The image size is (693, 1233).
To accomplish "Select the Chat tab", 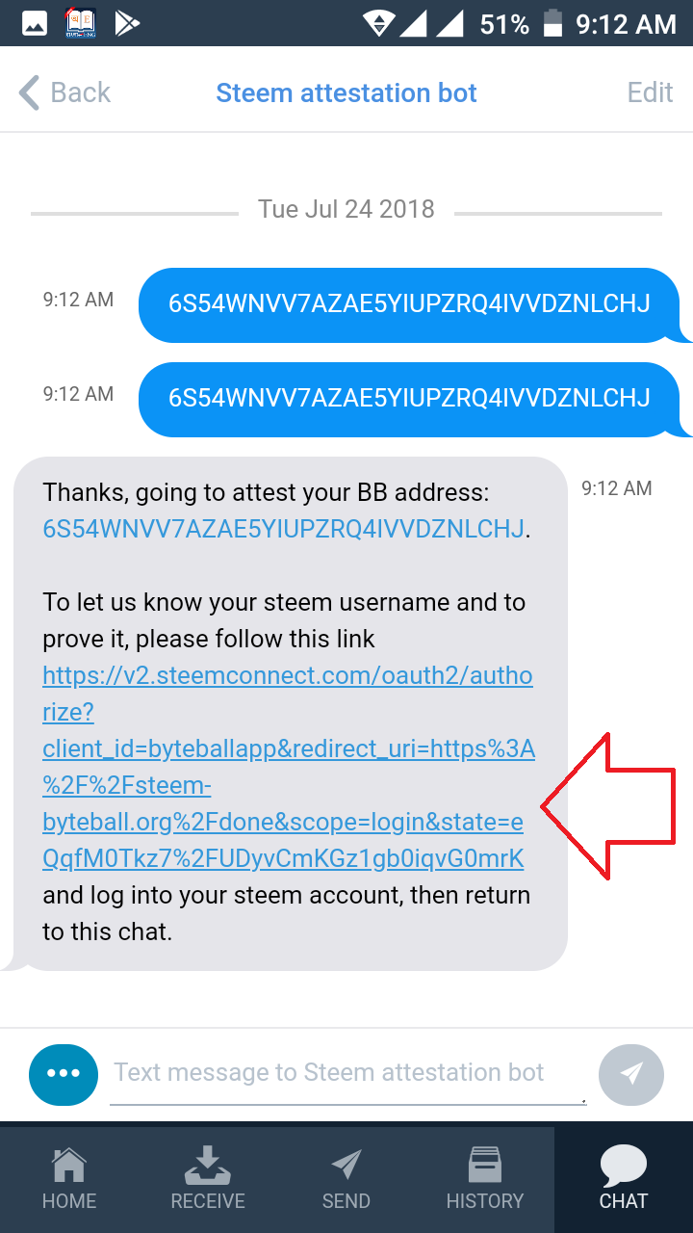I will [x=624, y=1179].
